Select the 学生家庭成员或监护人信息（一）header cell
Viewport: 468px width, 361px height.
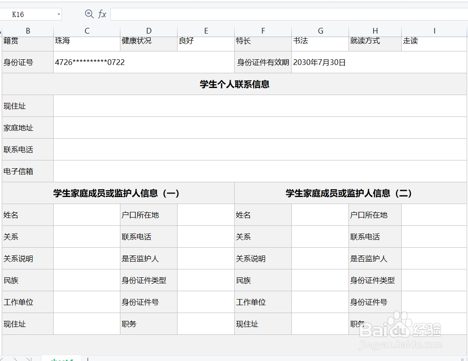117,193
